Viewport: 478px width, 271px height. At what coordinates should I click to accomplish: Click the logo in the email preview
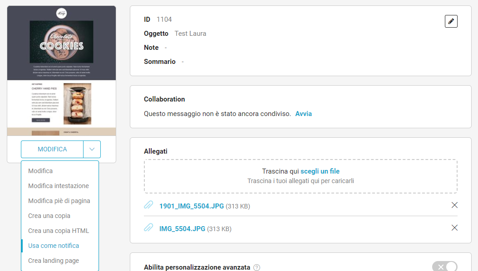(61, 13)
